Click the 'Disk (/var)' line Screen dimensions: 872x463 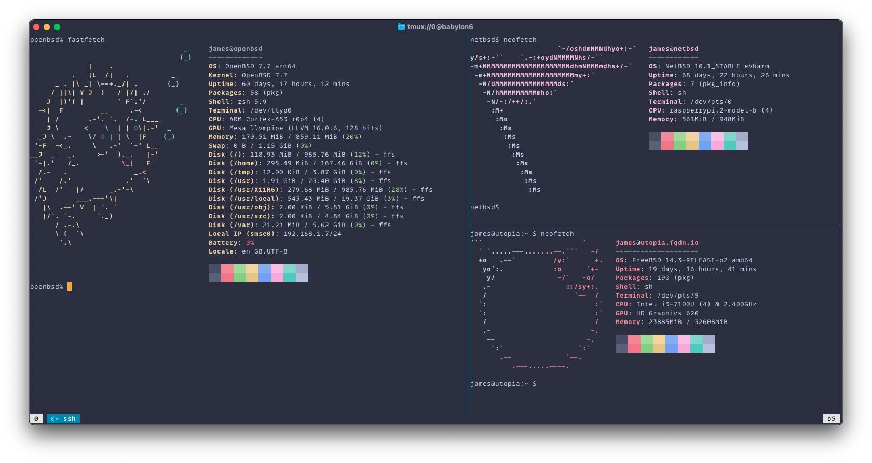click(x=300, y=225)
